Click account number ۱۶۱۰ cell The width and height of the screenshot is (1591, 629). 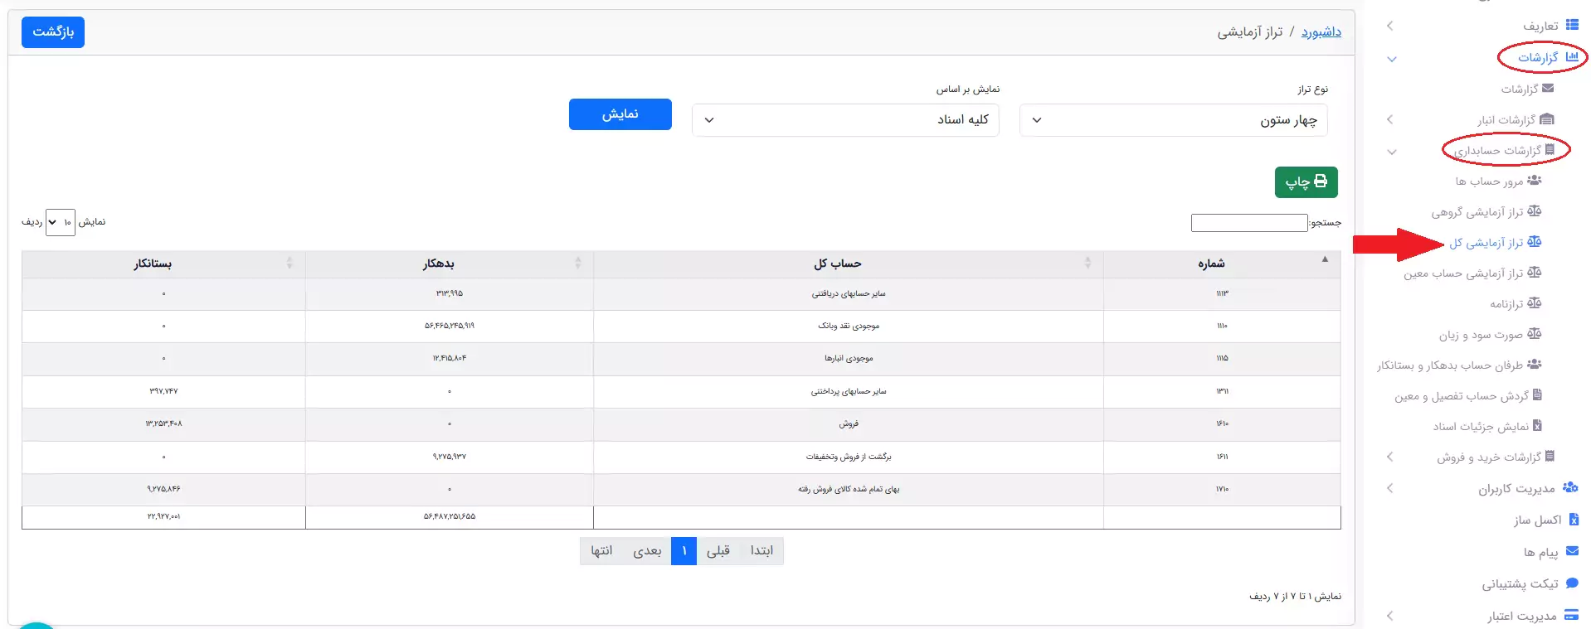(x=1222, y=424)
